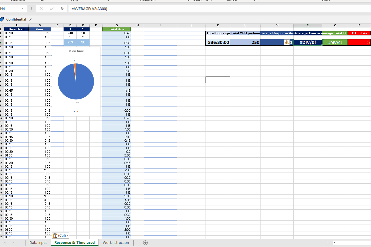Click inside the formula bar showing =AVERAGE(A2:A300)
Screen dimensions: 371x247
pyautogui.click(x=115, y=9)
